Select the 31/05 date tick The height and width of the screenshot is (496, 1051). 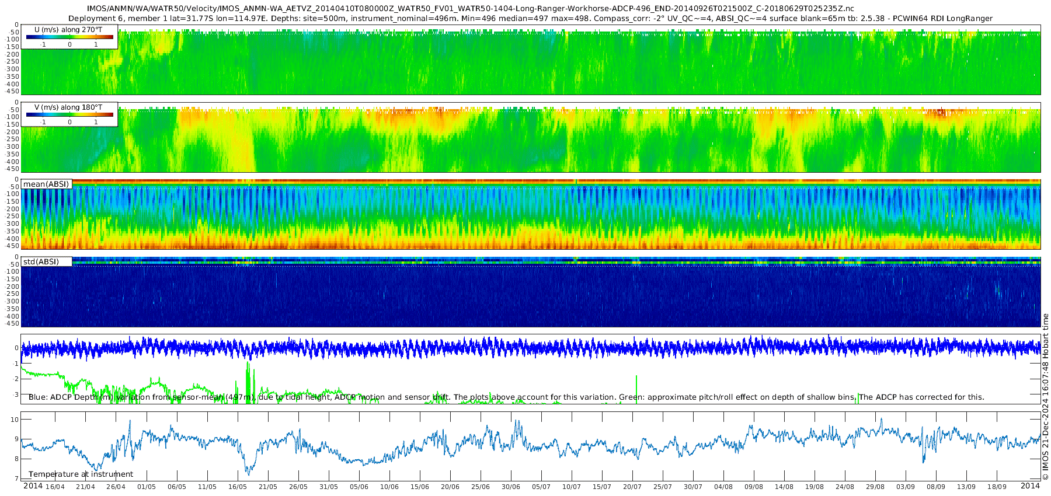click(328, 487)
